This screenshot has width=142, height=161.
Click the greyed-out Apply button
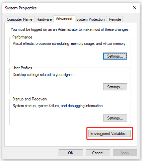click(x=125, y=153)
